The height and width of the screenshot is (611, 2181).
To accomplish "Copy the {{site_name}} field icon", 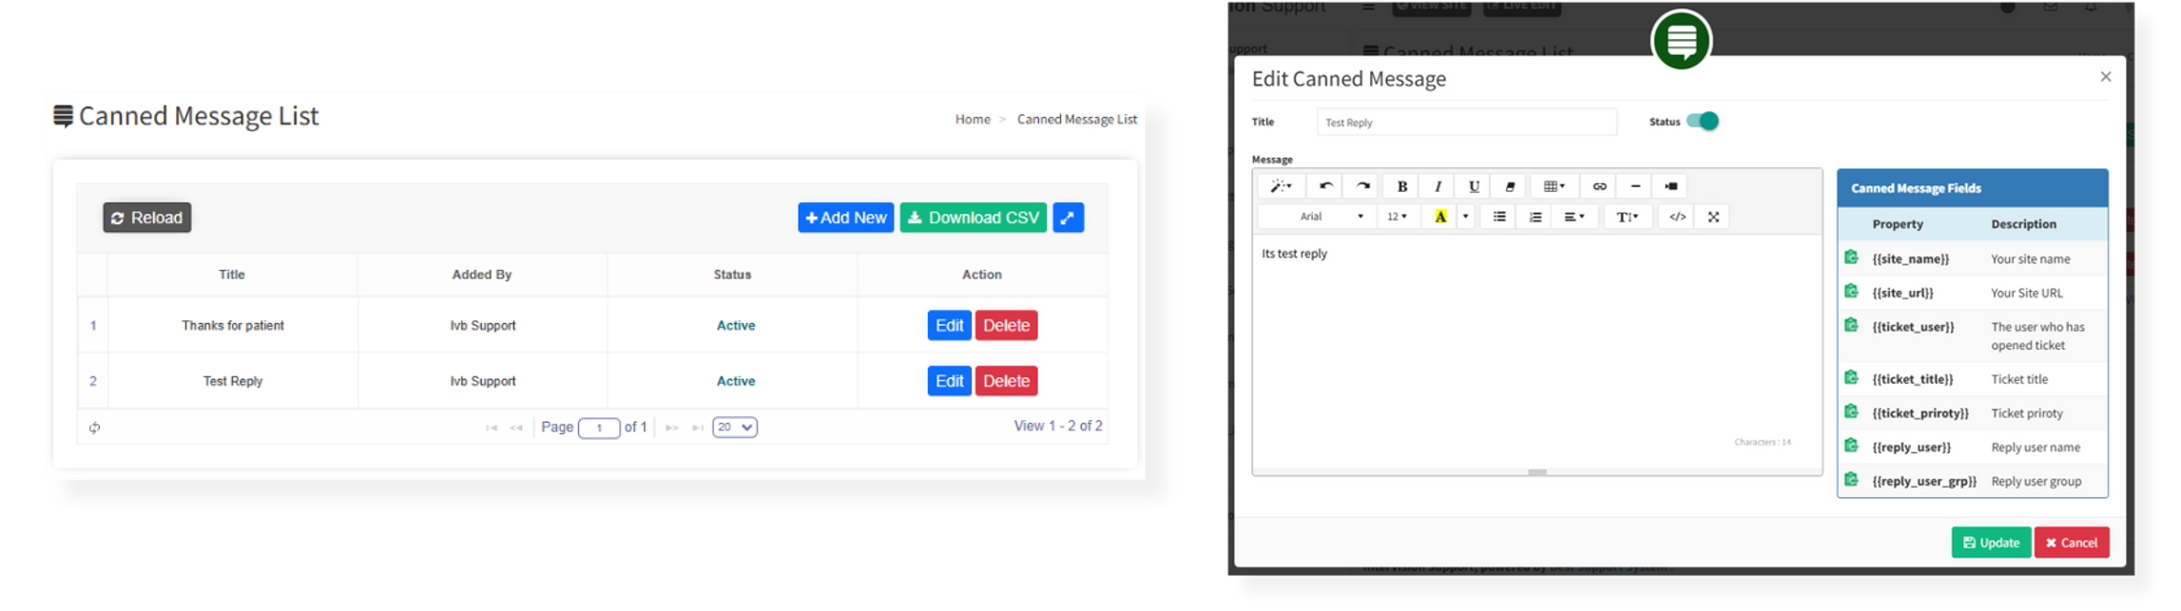I will 1851,258.
